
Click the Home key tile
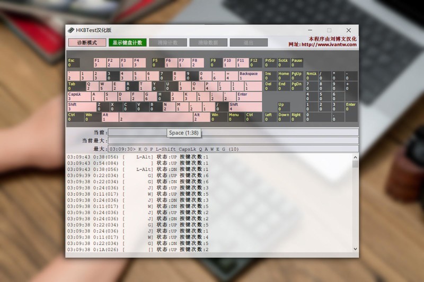click(284, 76)
